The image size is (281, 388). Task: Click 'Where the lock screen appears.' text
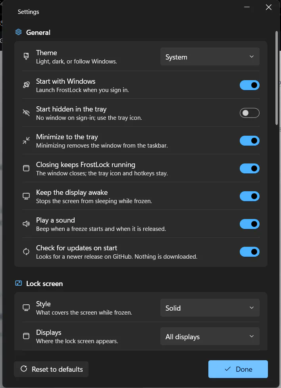click(x=77, y=341)
